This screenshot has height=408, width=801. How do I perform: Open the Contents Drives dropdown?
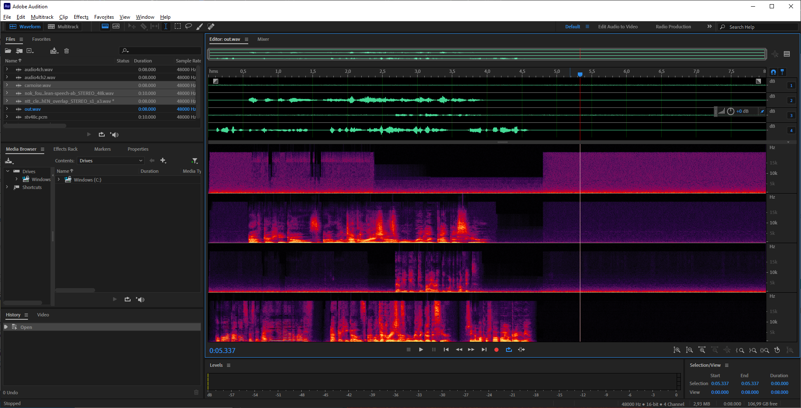(x=111, y=161)
